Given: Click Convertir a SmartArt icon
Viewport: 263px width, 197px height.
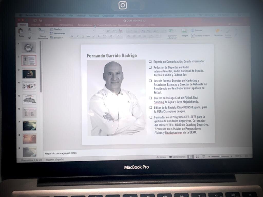Looking at the screenshot, I should coord(171,31).
